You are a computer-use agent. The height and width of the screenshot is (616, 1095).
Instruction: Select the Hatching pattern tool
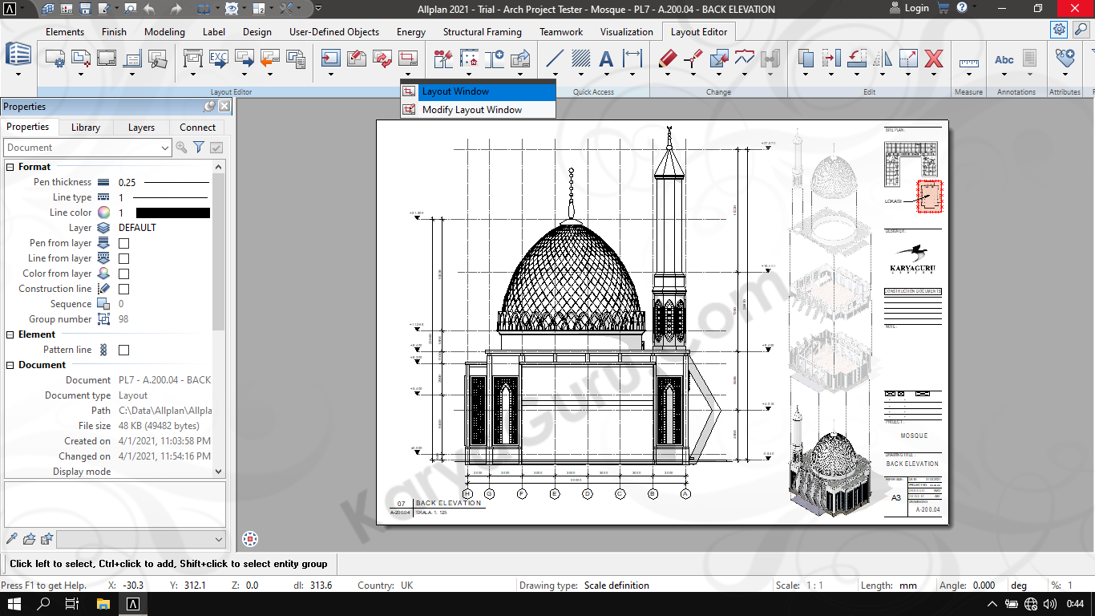[x=580, y=59]
